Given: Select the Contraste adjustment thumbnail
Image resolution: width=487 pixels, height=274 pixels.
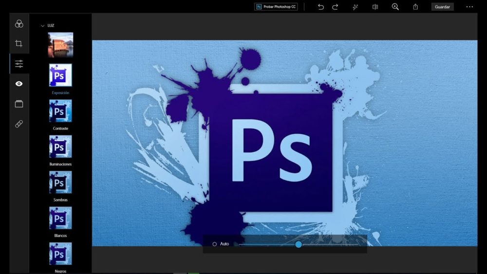Looking at the screenshot, I should [60, 111].
